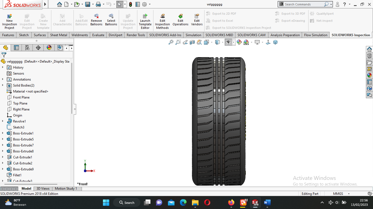Switch to the PropertyManager tab

(16, 48)
